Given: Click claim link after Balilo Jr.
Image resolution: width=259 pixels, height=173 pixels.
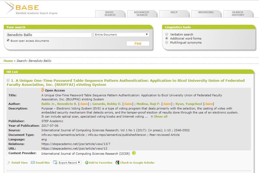Looking at the screenshot, I should point(83,104).
